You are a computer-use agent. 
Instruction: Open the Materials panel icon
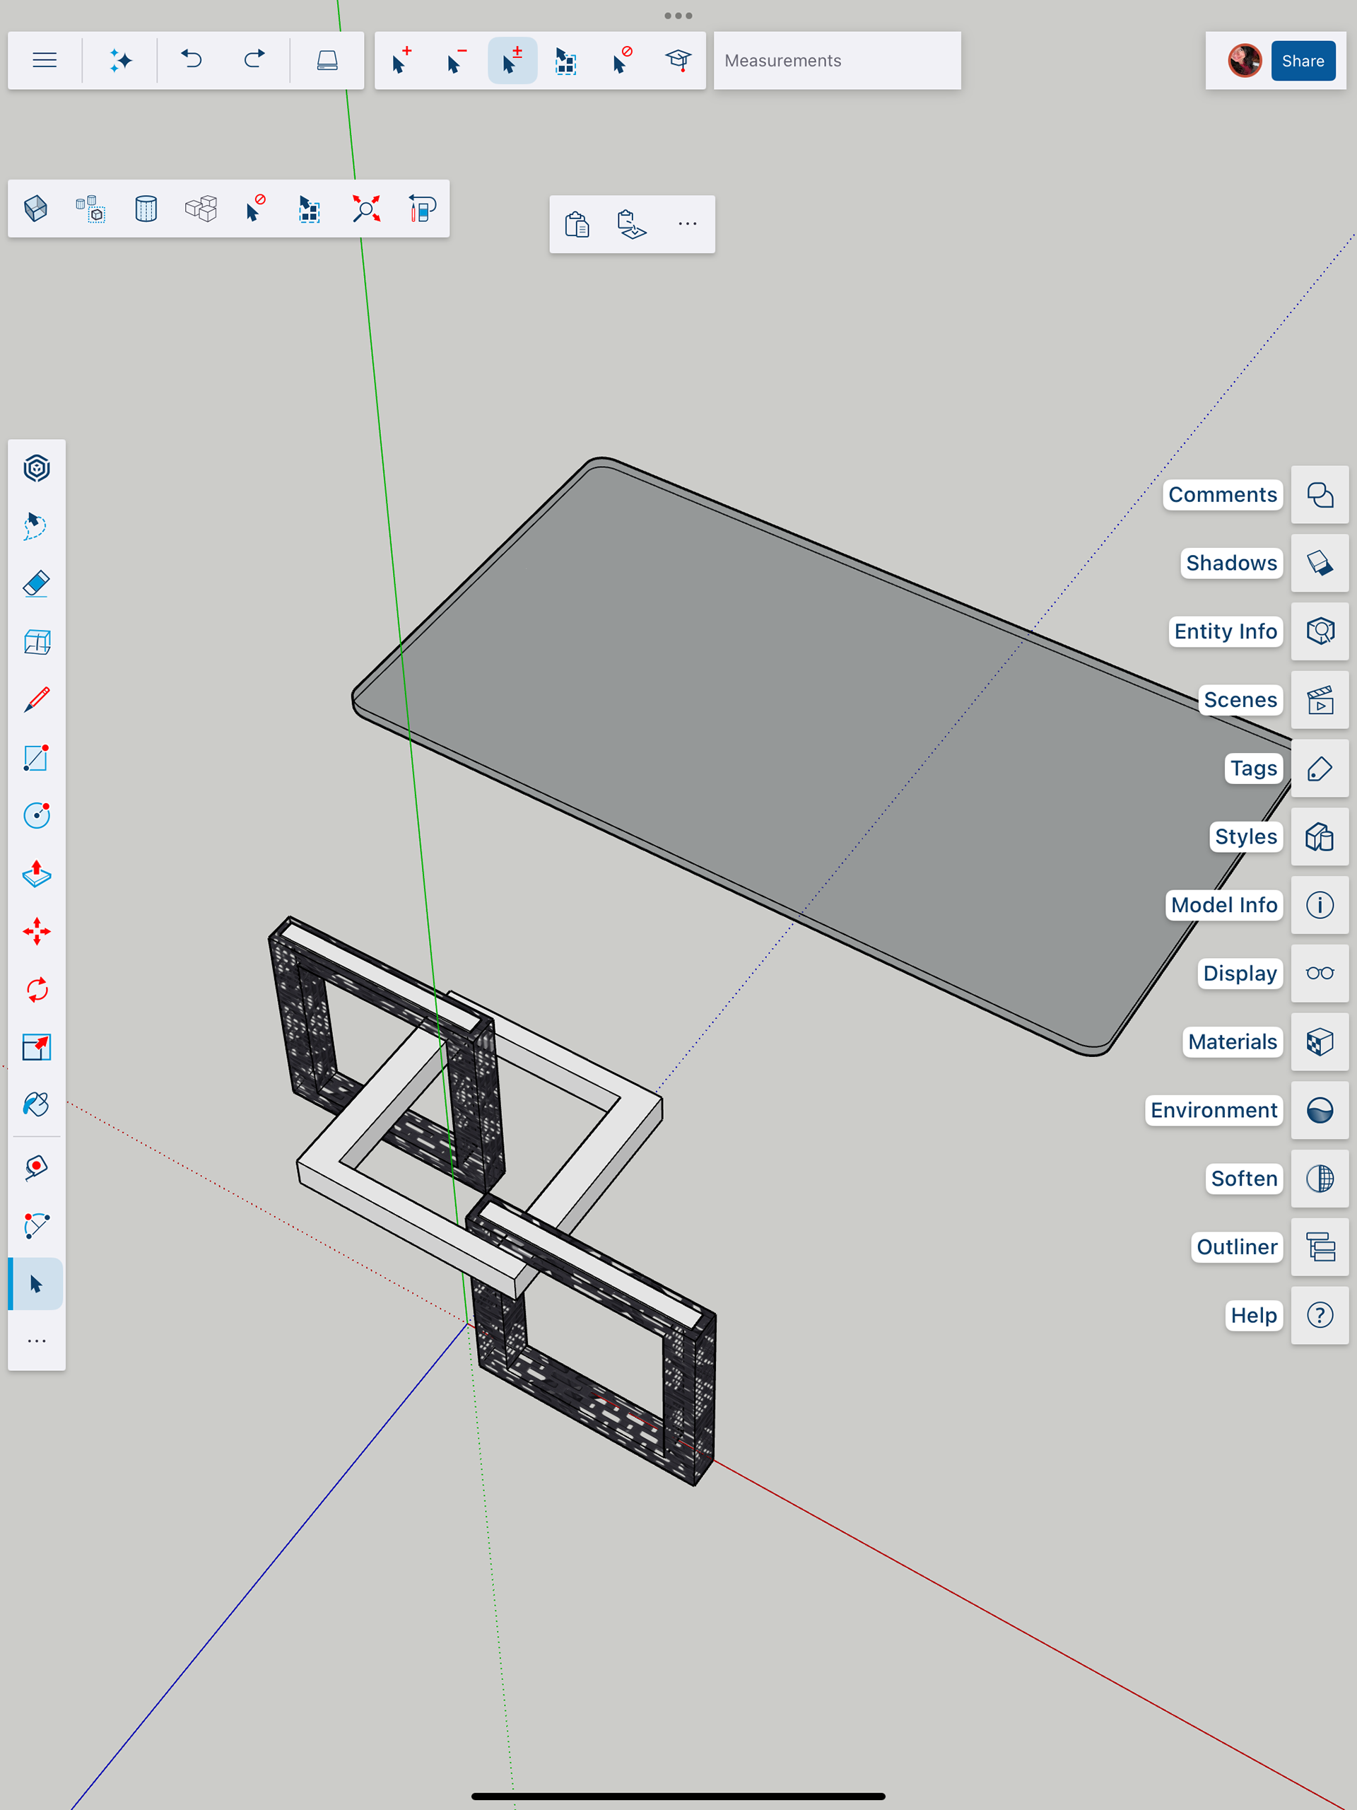coord(1320,1041)
